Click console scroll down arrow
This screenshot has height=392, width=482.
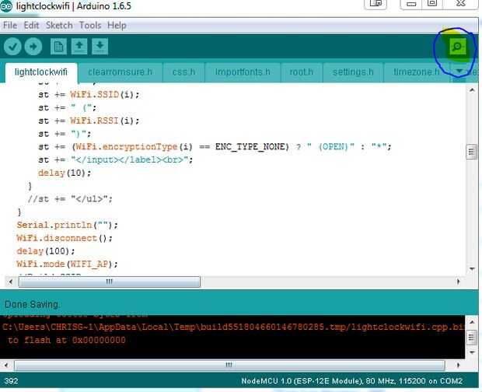[472, 352]
